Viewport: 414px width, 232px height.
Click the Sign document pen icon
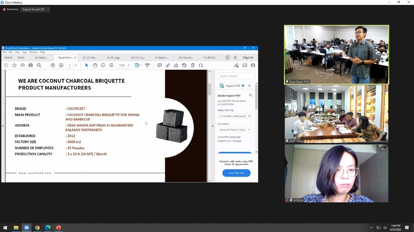pos(176,65)
